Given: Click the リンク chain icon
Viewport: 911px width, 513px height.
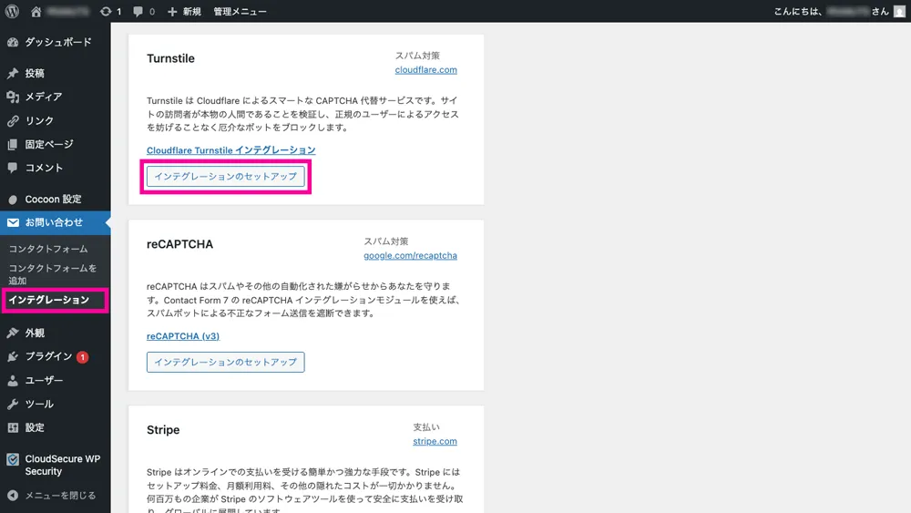Looking at the screenshot, I should [x=13, y=121].
